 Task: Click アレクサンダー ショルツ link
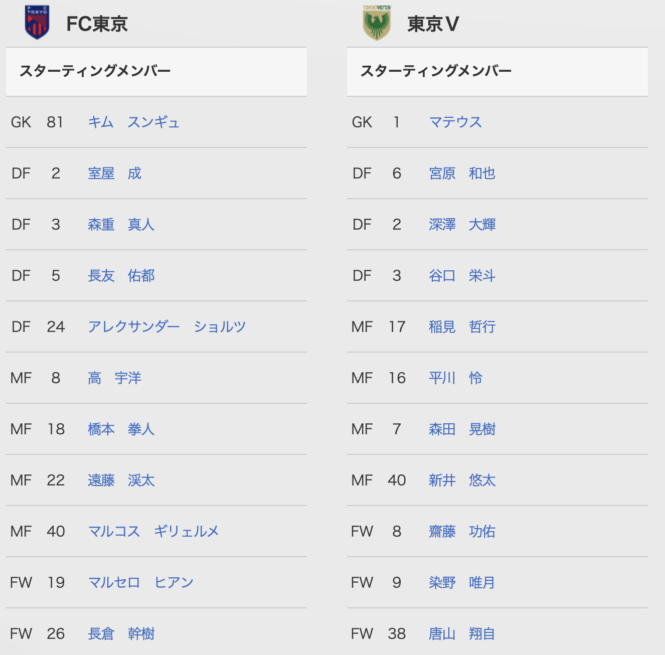[x=167, y=326]
